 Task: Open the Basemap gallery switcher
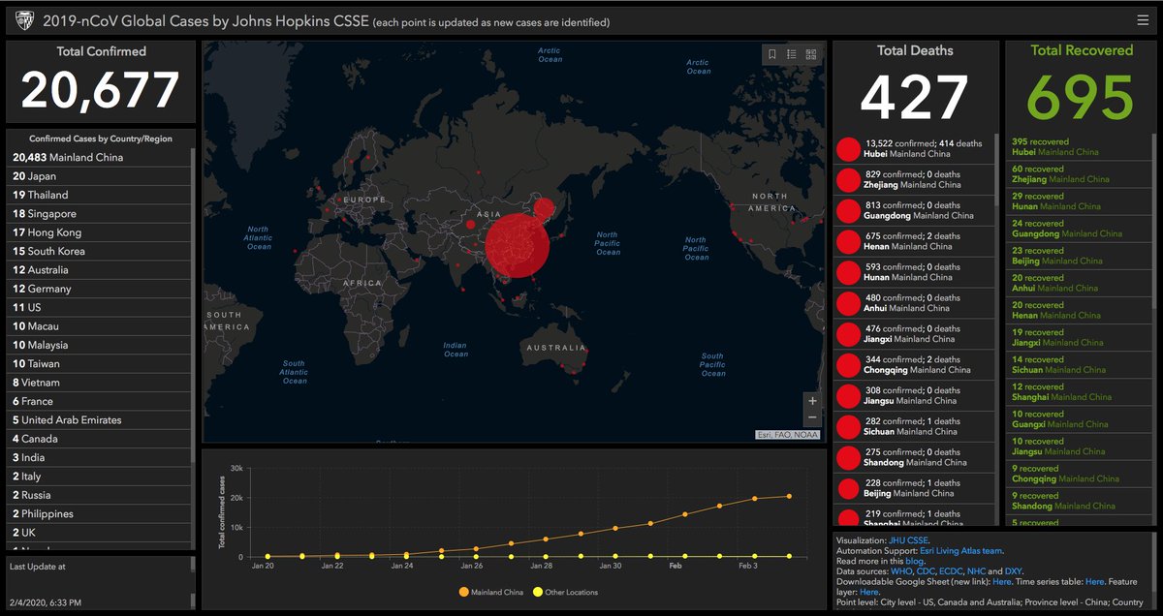click(811, 54)
